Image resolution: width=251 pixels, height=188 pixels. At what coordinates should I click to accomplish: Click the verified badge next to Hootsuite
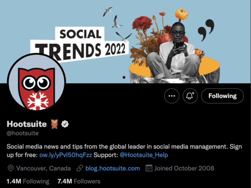65,124
